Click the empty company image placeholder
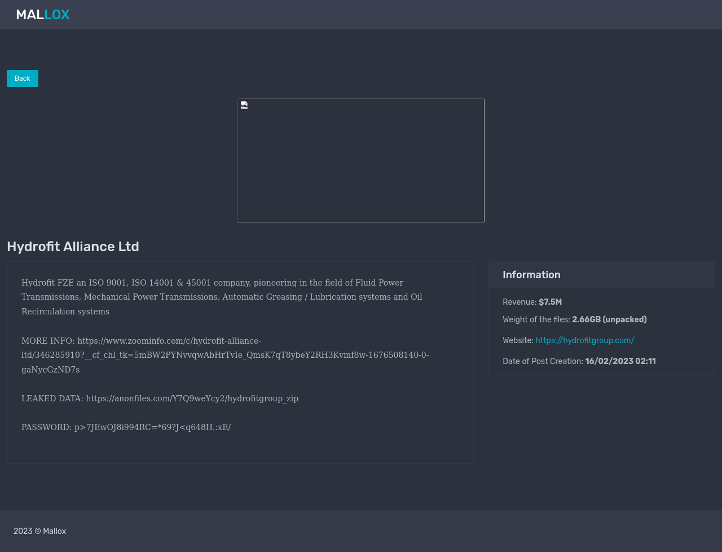The image size is (722, 552). pos(361,160)
